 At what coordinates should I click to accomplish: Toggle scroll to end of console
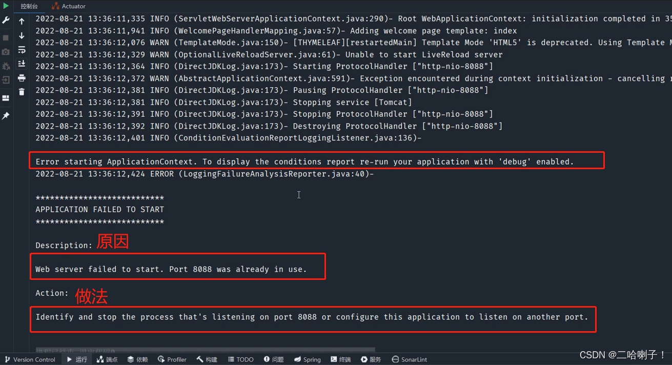tap(22, 64)
